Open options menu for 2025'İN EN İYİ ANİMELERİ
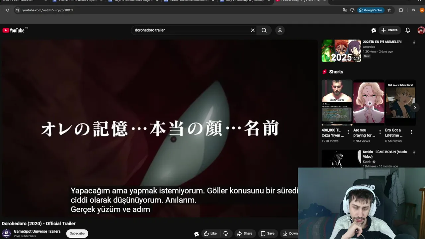 pyautogui.click(x=414, y=42)
